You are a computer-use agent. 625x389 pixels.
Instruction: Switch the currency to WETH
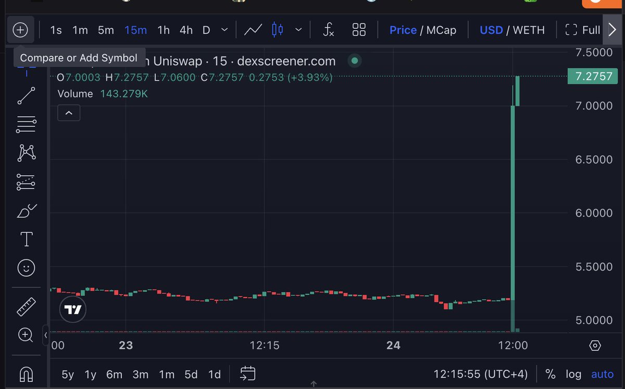[x=529, y=30]
